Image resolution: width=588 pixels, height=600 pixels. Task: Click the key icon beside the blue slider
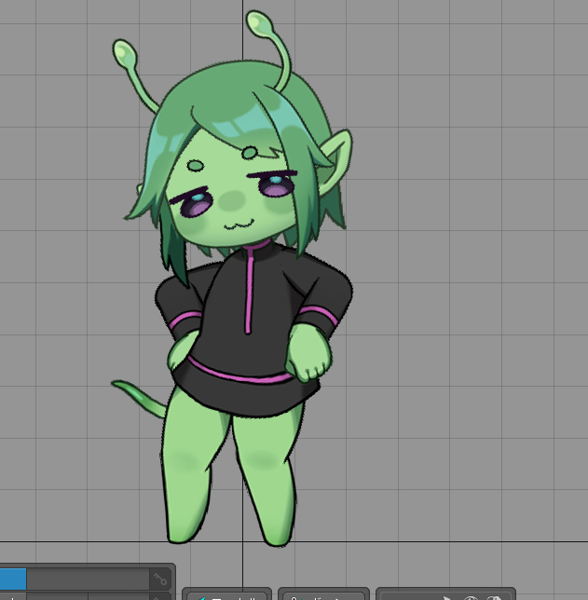tap(160, 580)
